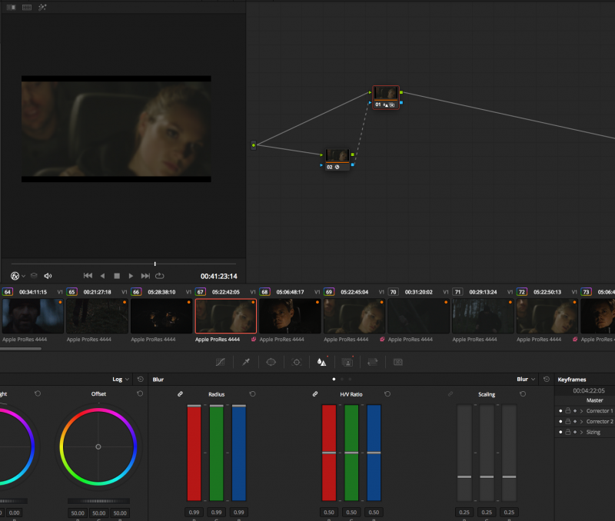Select the Blur/Sharpen palette tab
Image resolution: width=615 pixels, height=521 pixels.
click(321, 361)
